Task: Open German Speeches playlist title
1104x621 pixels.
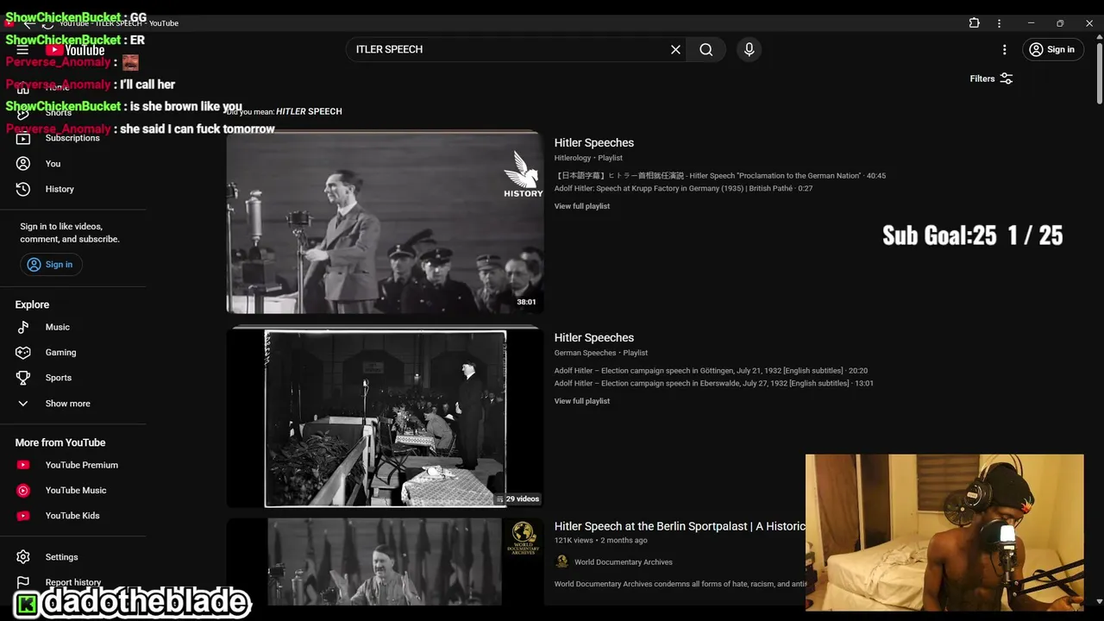Action: click(x=594, y=338)
